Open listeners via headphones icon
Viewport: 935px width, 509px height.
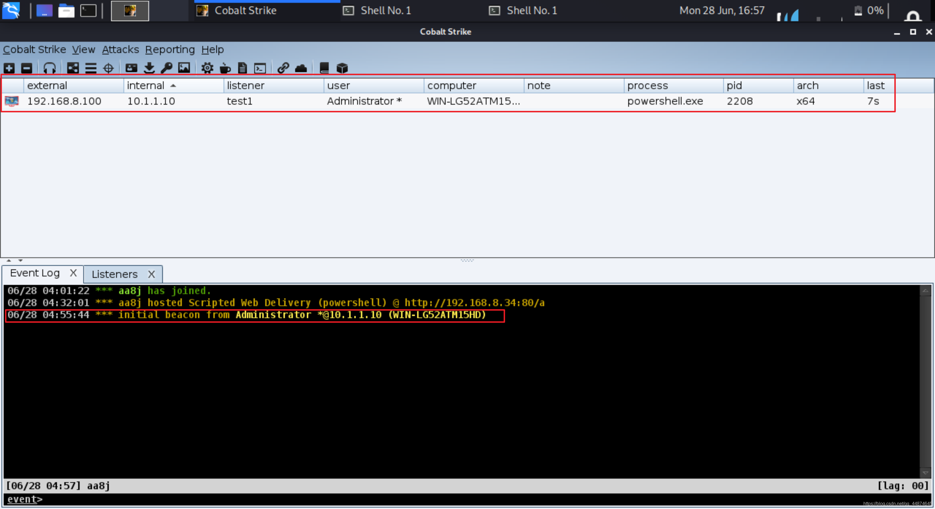coord(49,68)
